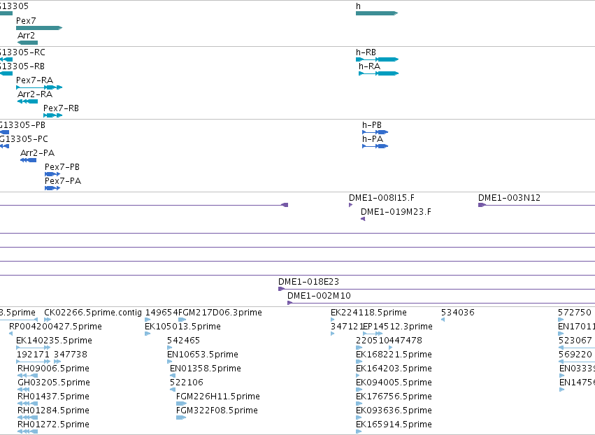Select the 447478 EST feature
Image resolution: width=595 pixels, height=435 pixels.
390,348
